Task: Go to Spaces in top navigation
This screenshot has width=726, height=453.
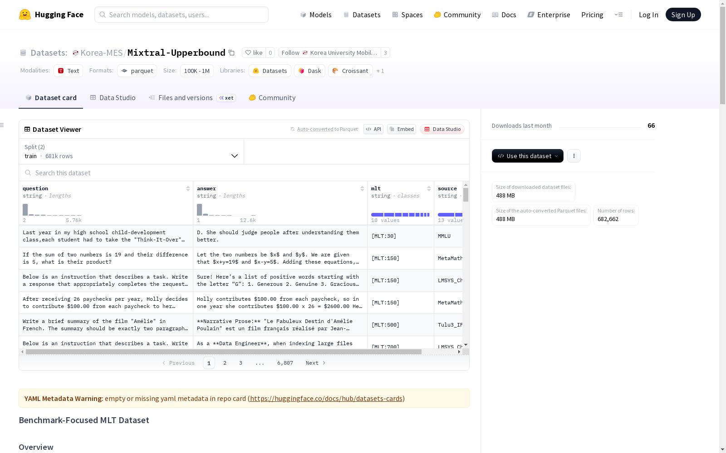Action: click(407, 14)
